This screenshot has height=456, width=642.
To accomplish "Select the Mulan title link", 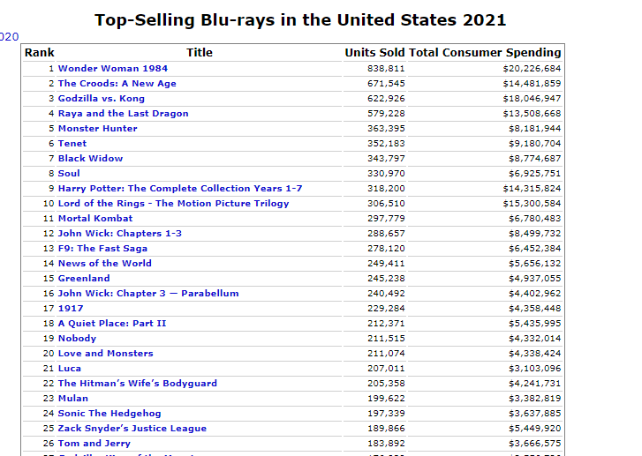I will coord(73,399).
